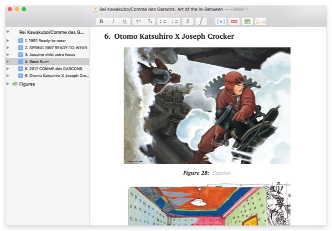Expand the 3. Assume vivid astro focus section
The image size is (332, 231).
8,55
